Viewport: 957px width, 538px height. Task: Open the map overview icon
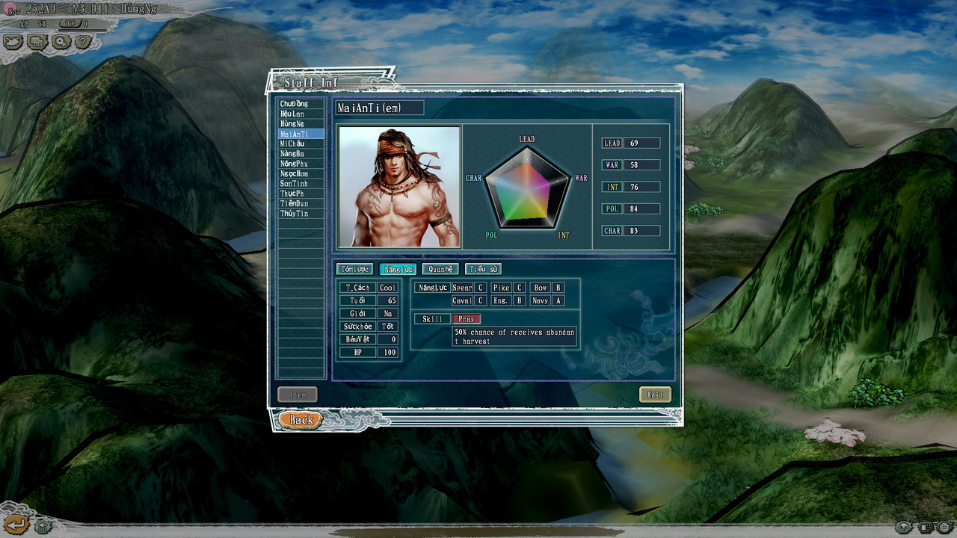pos(13,42)
